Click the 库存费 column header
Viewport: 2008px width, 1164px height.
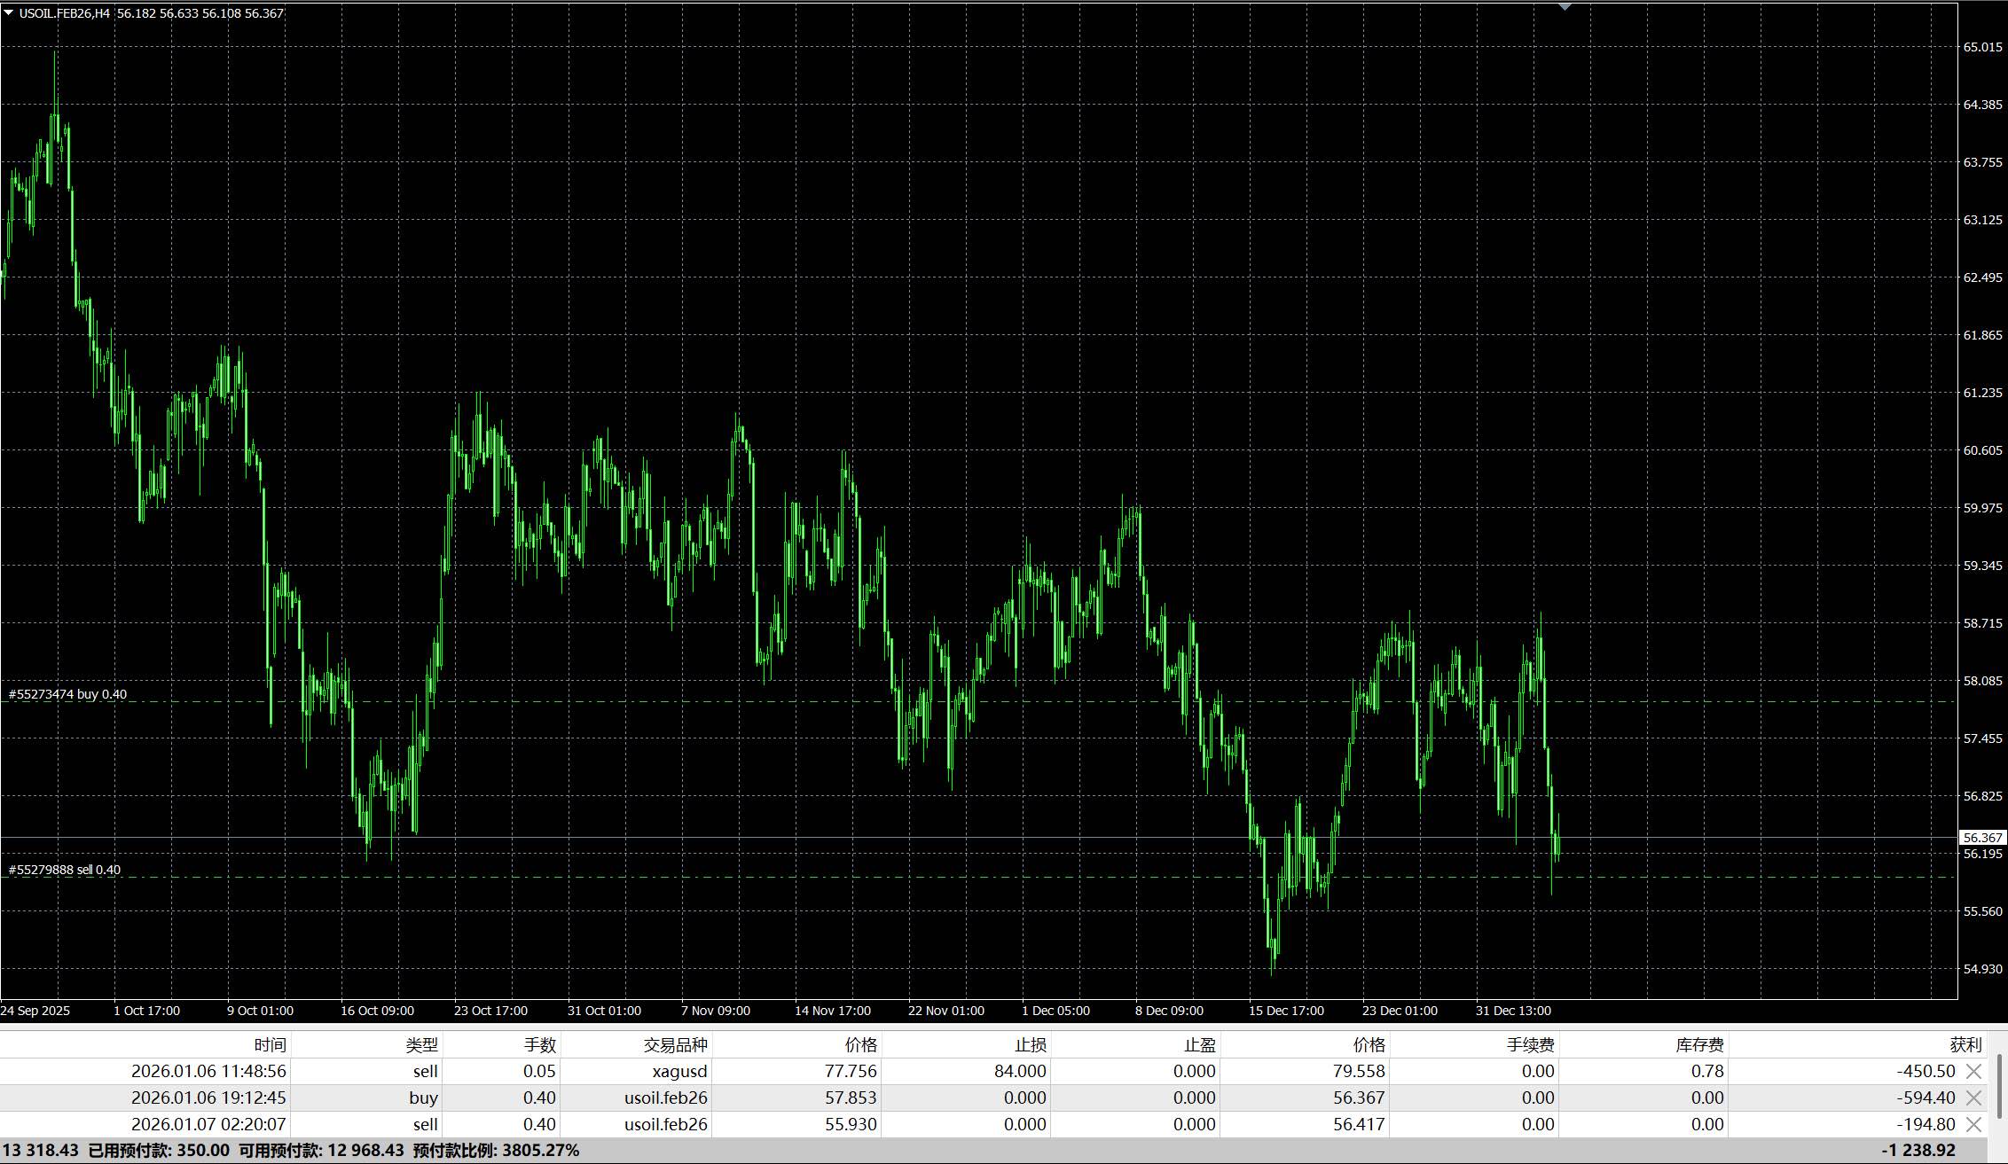click(1699, 1045)
